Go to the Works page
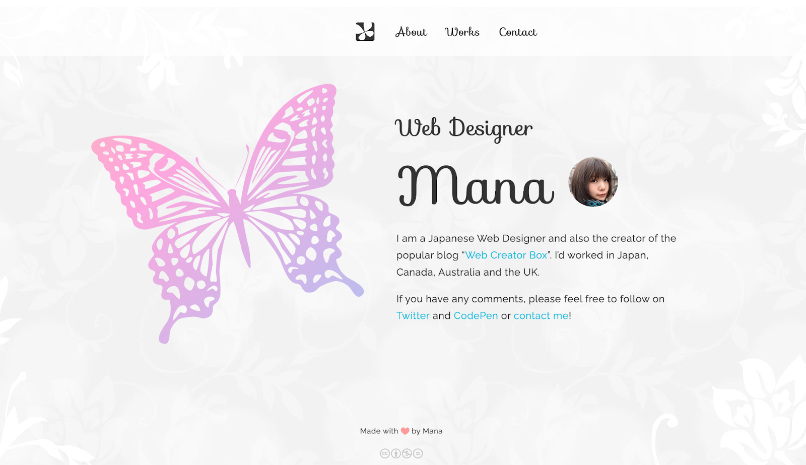806x465 pixels. click(x=462, y=32)
